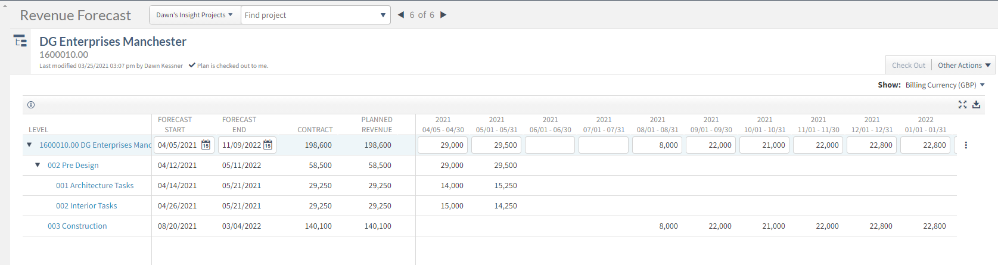Click the info icon above the grid
Screen dimensions: 998x265
point(31,105)
